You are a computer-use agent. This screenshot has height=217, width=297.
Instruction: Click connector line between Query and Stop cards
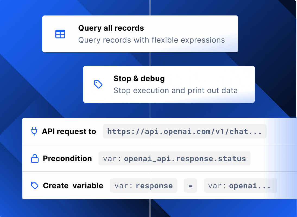tap(150, 59)
